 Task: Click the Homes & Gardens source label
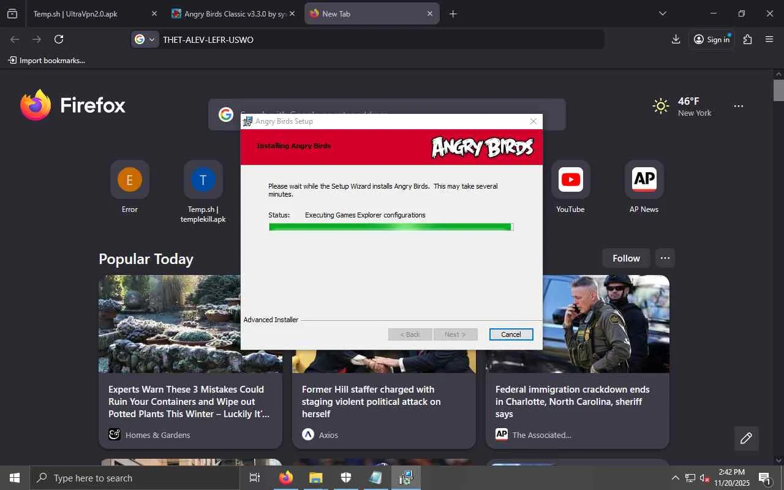tap(157, 435)
